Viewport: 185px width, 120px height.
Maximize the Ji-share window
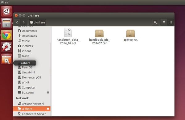pos(24,15)
